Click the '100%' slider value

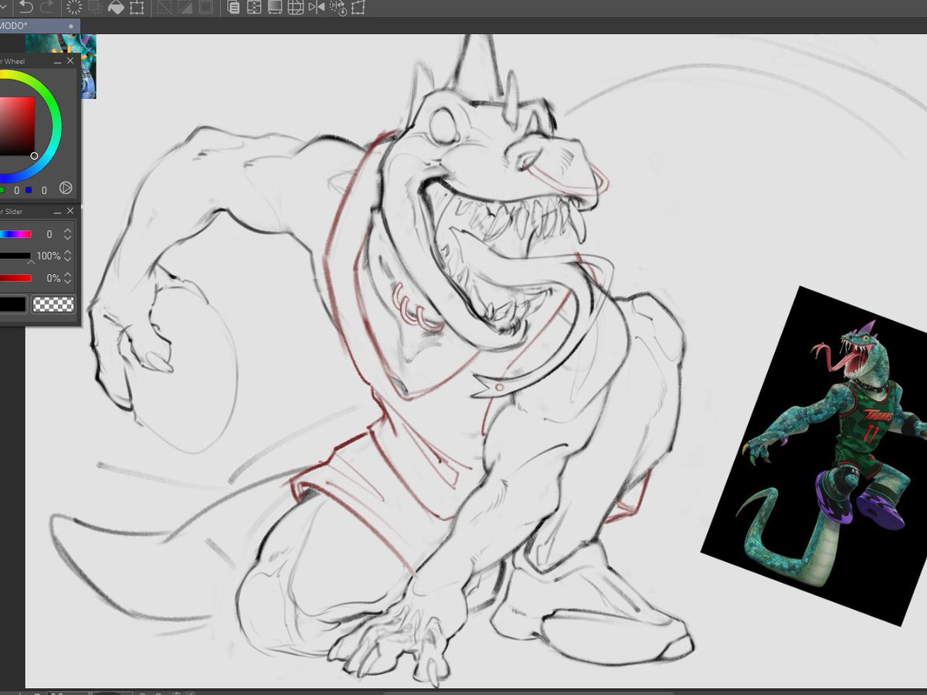[x=49, y=256]
